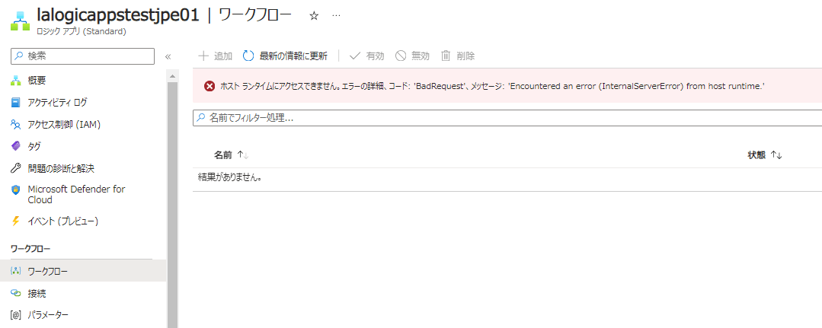
Task: Click the sidebar scroll up arrow
Action: [172, 77]
